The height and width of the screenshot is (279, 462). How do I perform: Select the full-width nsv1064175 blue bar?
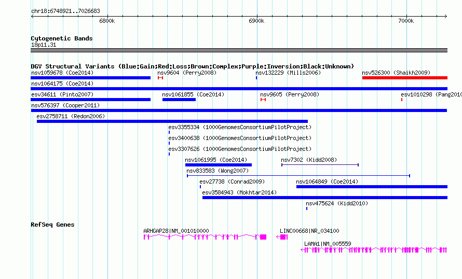[239, 89]
